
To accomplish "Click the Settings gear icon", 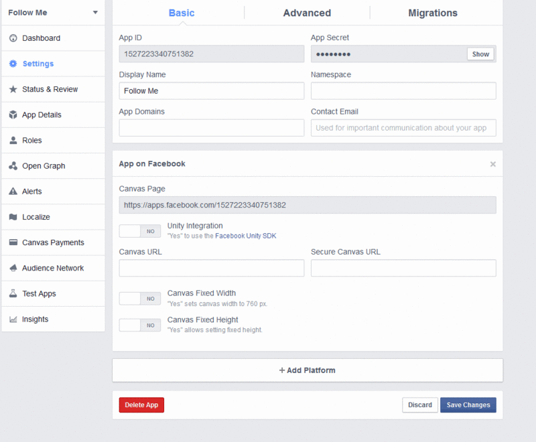I will click(13, 64).
